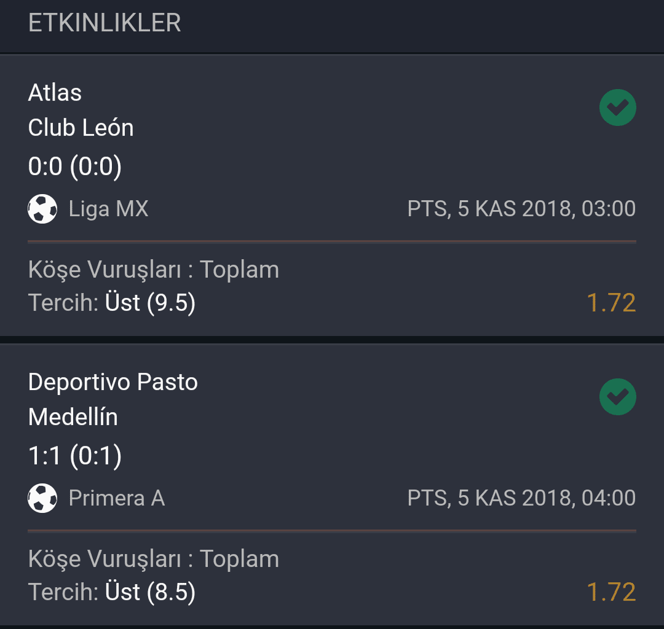Open the Liga MX league label
The width and height of the screenshot is (664, 629).
point(108,208)
